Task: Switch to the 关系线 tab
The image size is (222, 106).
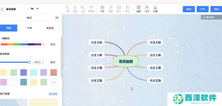Action: [50, 28]
